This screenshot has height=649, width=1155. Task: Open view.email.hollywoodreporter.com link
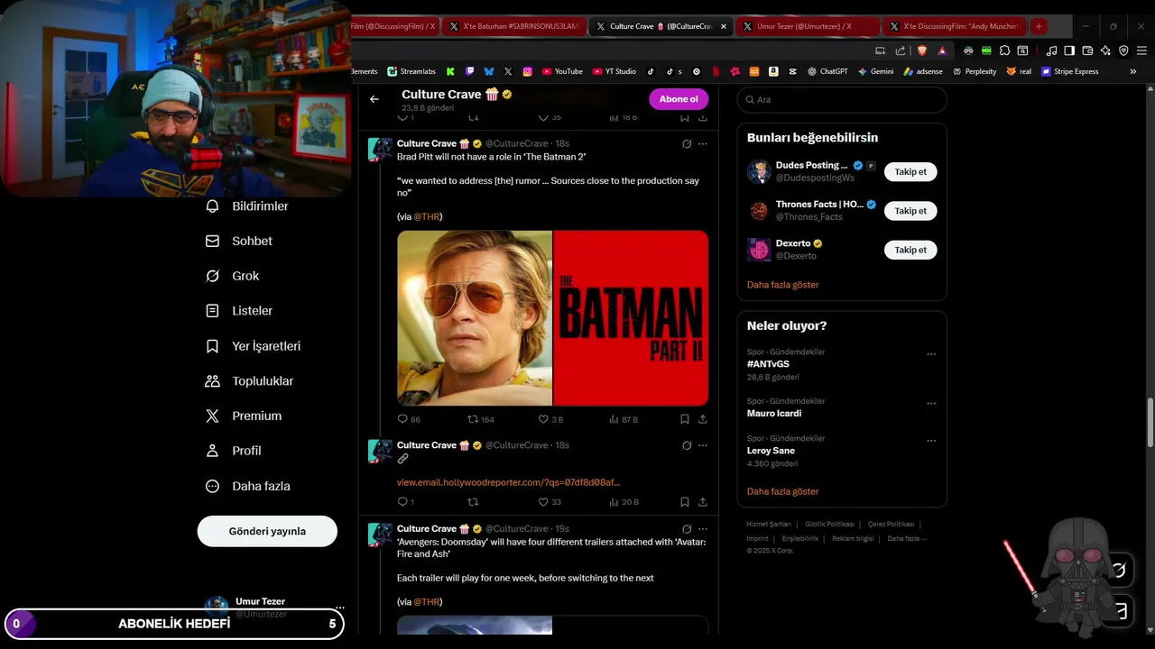(509, 483)
